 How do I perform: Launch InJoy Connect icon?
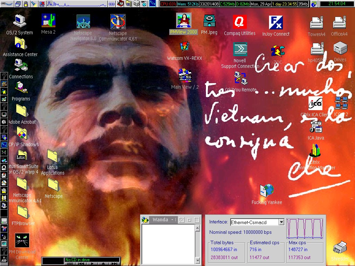(x=276, y=23)
